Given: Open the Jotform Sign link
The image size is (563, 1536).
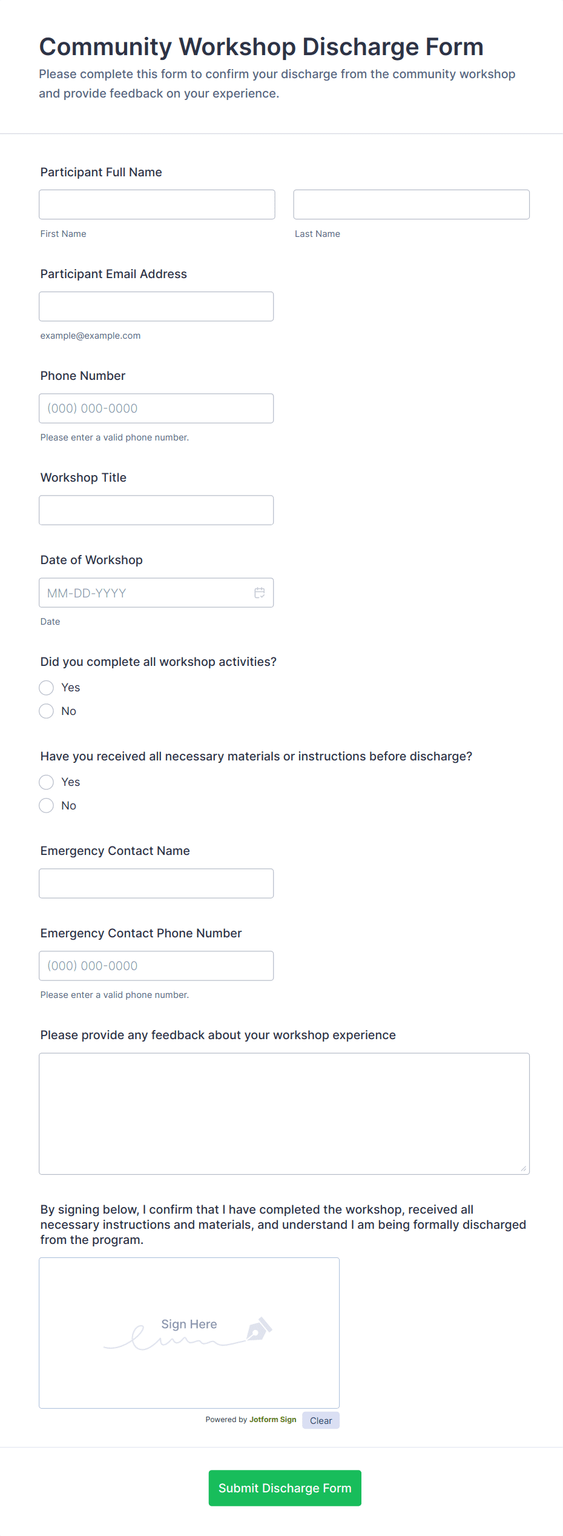Looking at the screenshot, I should click(x=273, y=1420).
